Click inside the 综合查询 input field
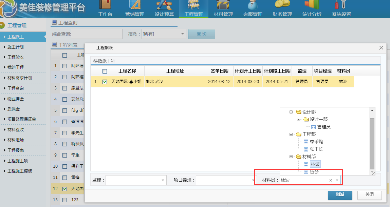 click(x=97, y=34)
